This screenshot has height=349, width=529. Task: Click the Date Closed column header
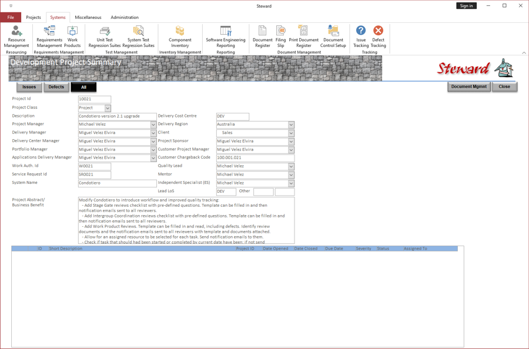tap(306, 249)
